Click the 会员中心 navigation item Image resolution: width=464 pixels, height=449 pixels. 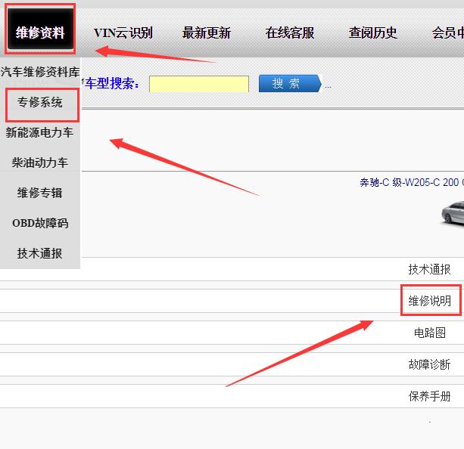pos(447,33)
